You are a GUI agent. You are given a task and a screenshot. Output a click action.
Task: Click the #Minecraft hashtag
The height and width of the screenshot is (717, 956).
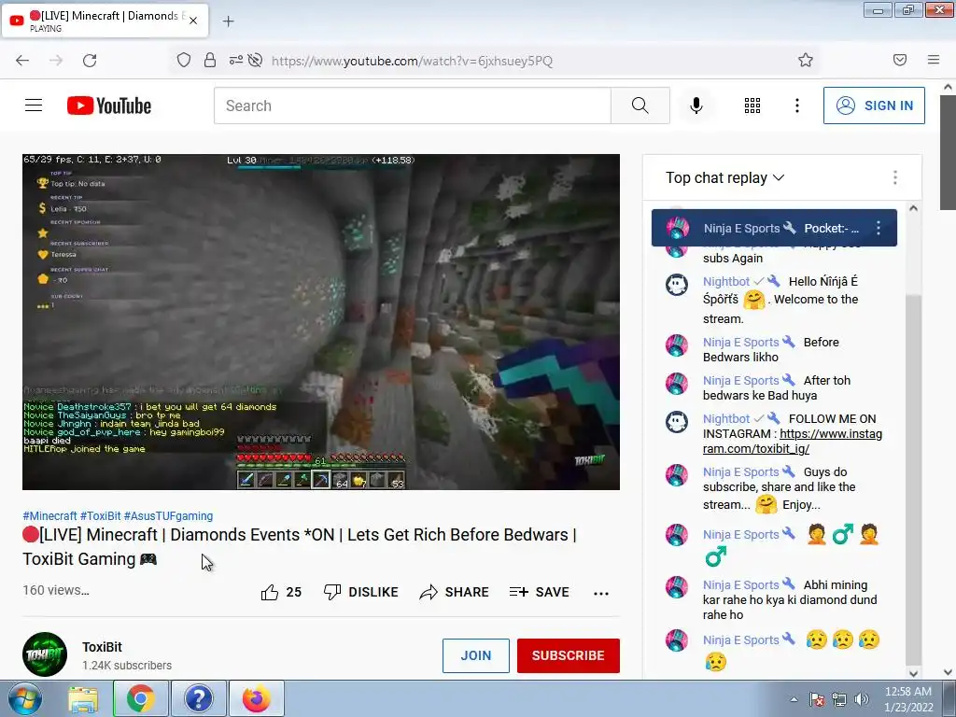pyautogui.click(x=49, y=515)
